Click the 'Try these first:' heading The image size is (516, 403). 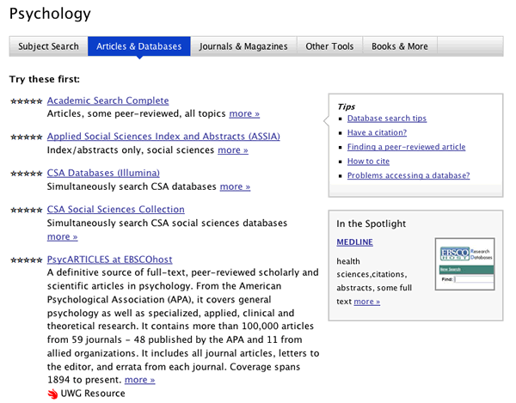(x=45, y=79)
